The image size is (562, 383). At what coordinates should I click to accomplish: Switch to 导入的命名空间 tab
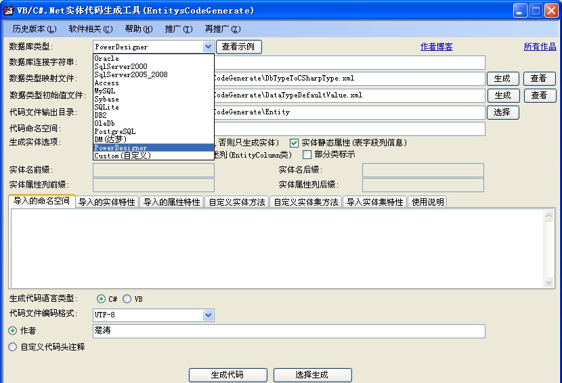tap(41, 201)
